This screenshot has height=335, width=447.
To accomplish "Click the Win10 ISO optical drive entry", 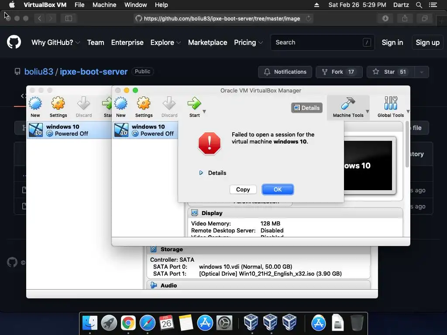I will pos(270,274).
